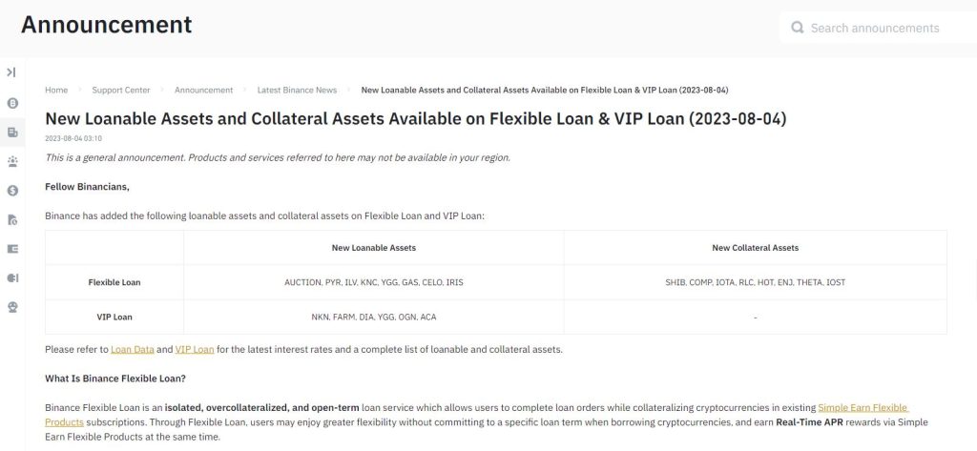Viewport: 977px width, 451px height.
Task: Click the megaphone sidebar icon
Action: coord(12,277)
